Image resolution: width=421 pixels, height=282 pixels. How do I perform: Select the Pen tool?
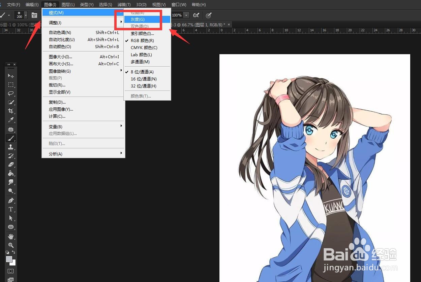point(11,201)
